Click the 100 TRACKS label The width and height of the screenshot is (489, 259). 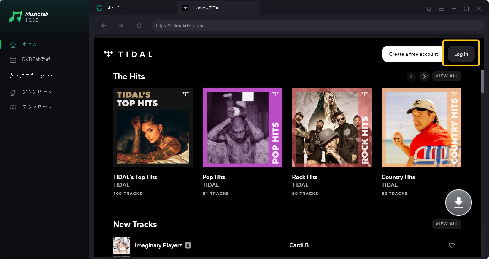[x=128, y=194]
